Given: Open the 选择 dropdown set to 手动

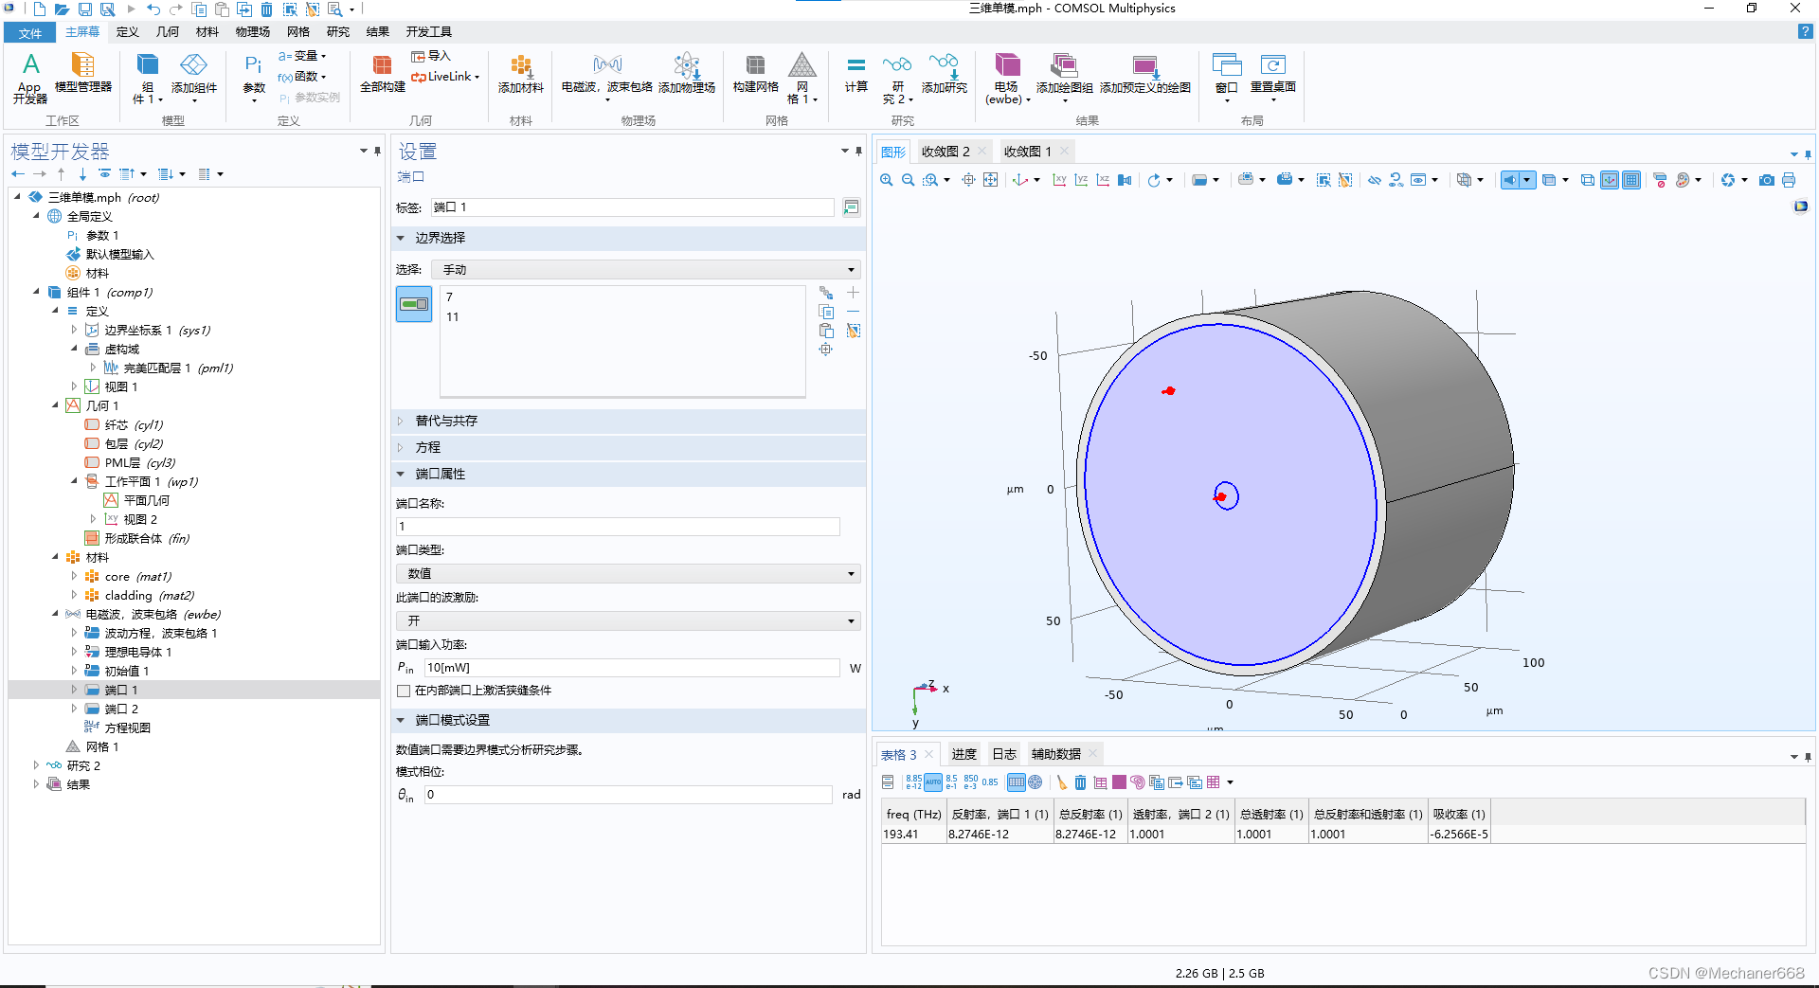Looking at the screenshot, I should (646, 270).
